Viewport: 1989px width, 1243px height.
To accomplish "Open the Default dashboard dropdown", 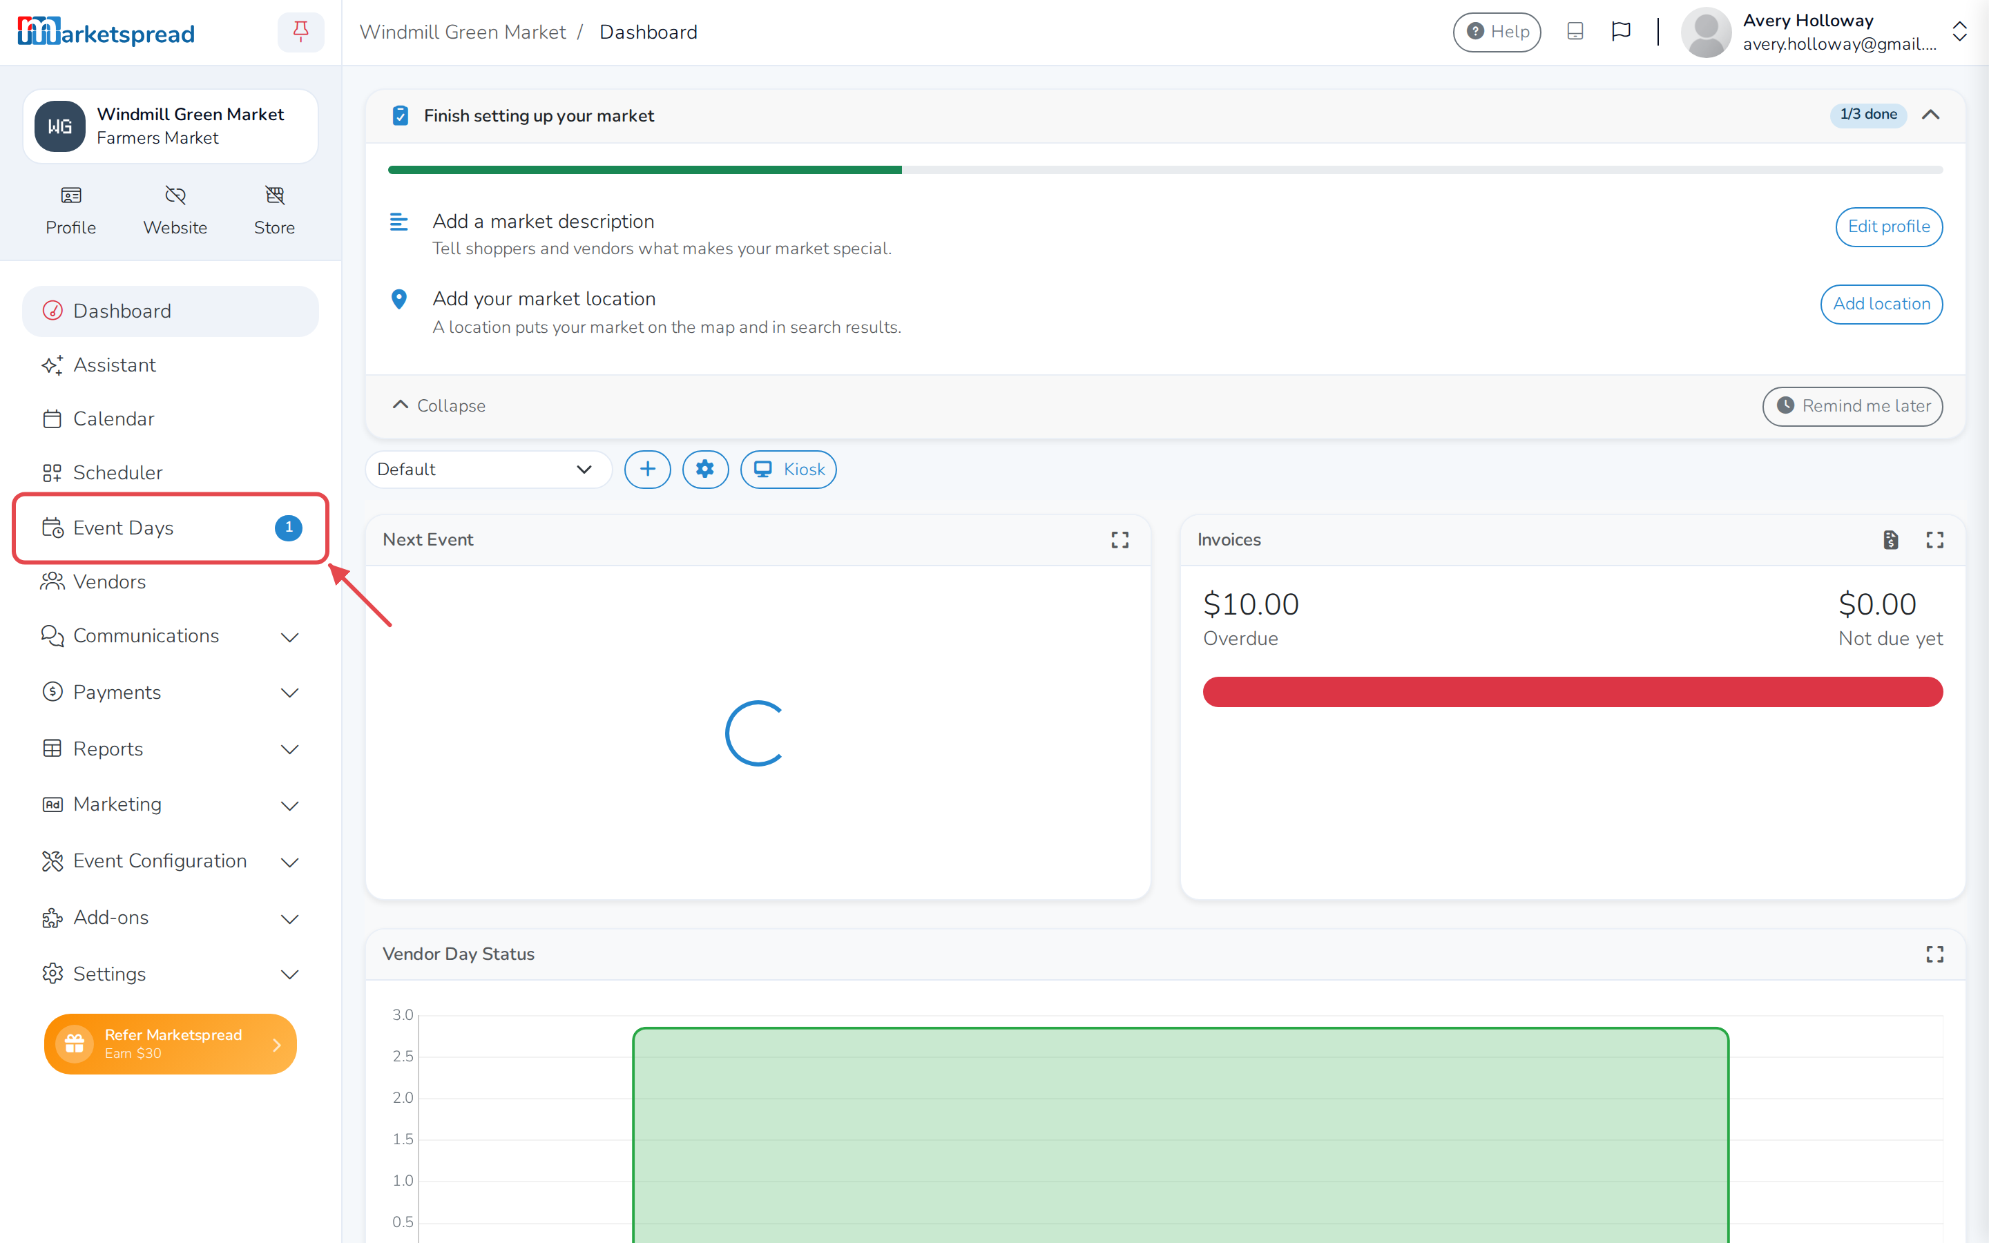I will click(x=488, y=470).
